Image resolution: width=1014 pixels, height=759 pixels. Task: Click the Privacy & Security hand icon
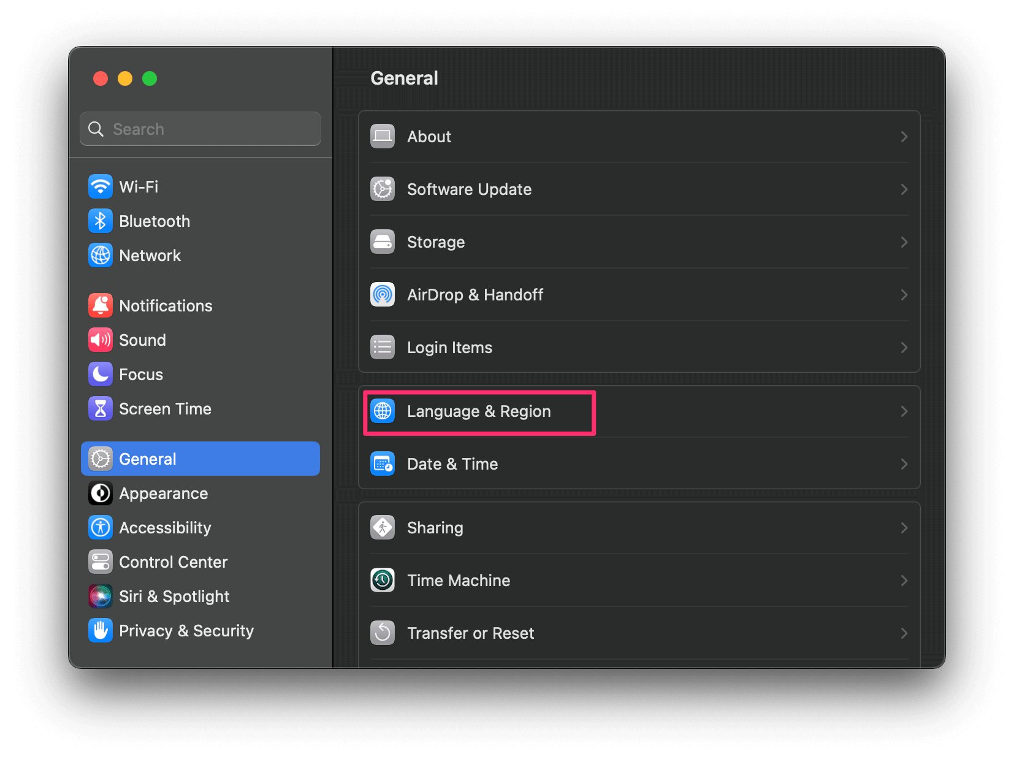click(x=101, y=630)
